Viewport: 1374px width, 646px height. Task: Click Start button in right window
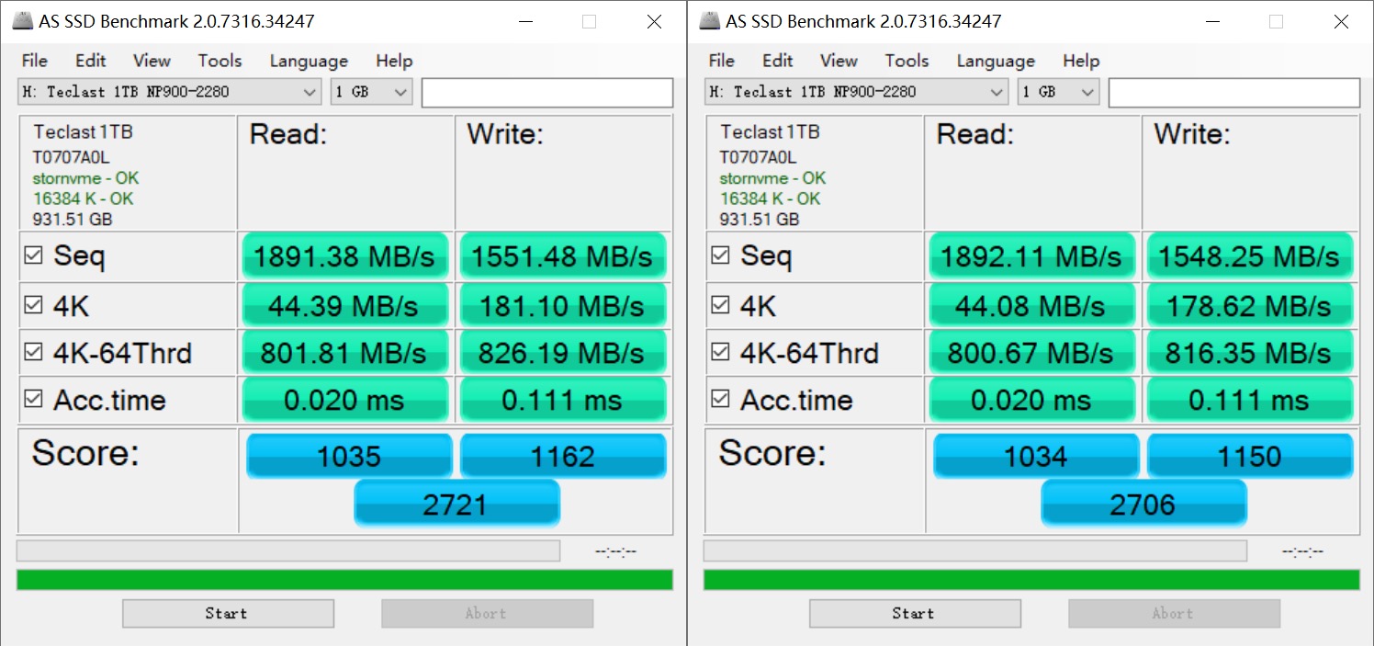point(915,613)
